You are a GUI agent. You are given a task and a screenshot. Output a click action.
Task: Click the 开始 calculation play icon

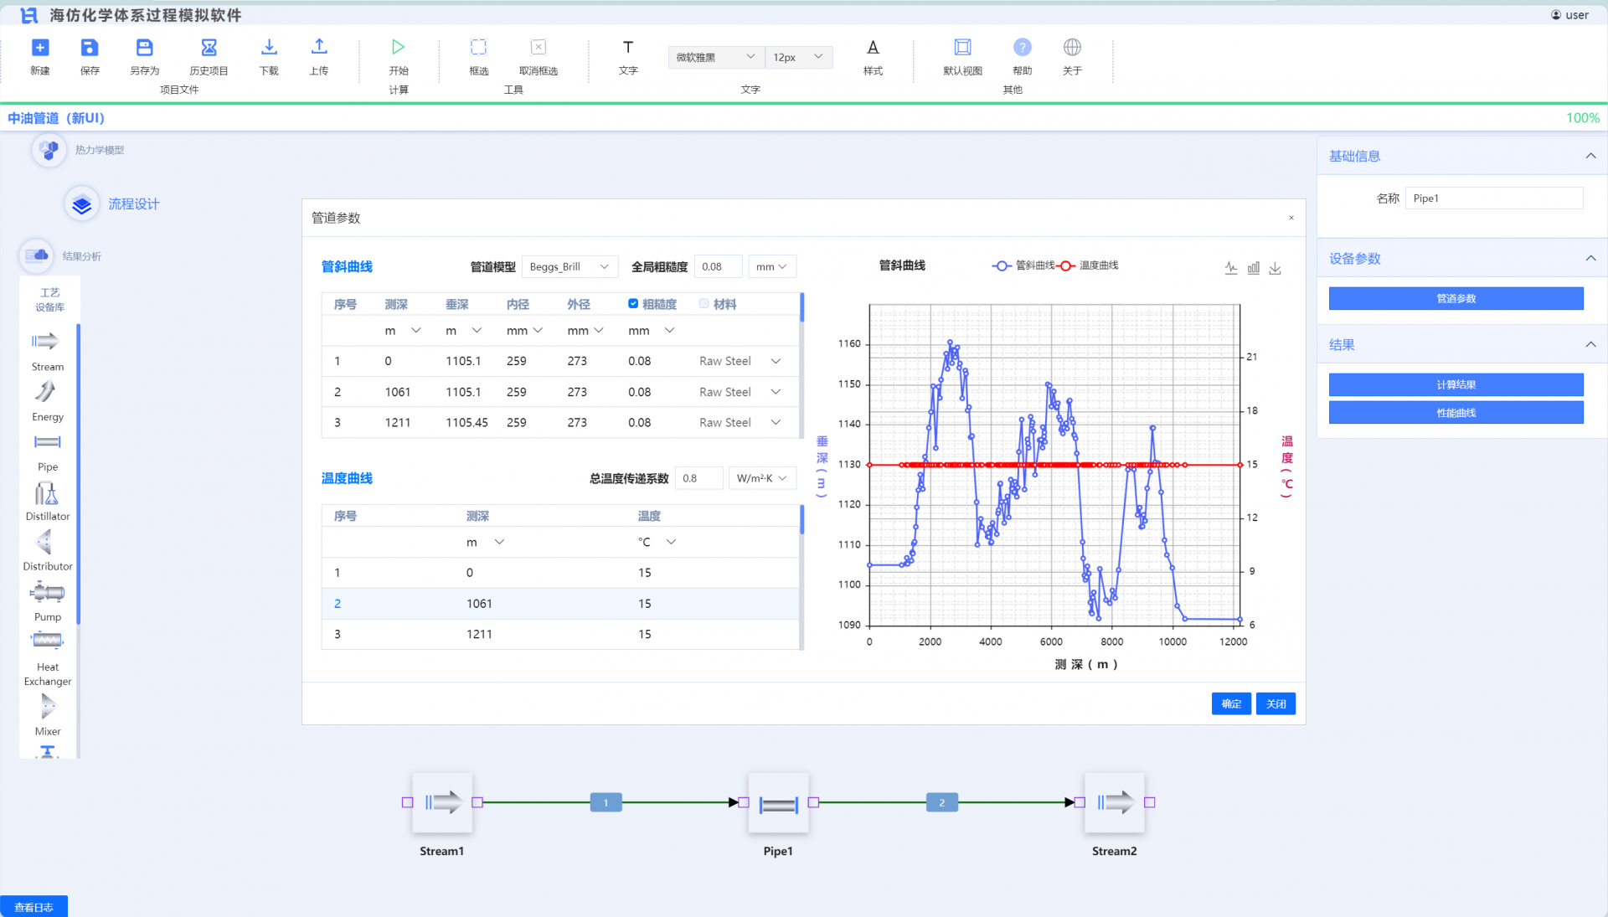point(398,48)
